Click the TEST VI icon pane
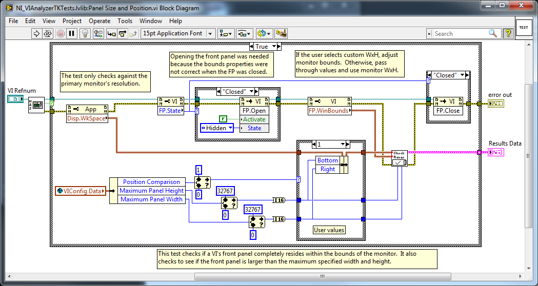Image resolution: width=538 pixels, height=286 pixels. click(524, 27)
